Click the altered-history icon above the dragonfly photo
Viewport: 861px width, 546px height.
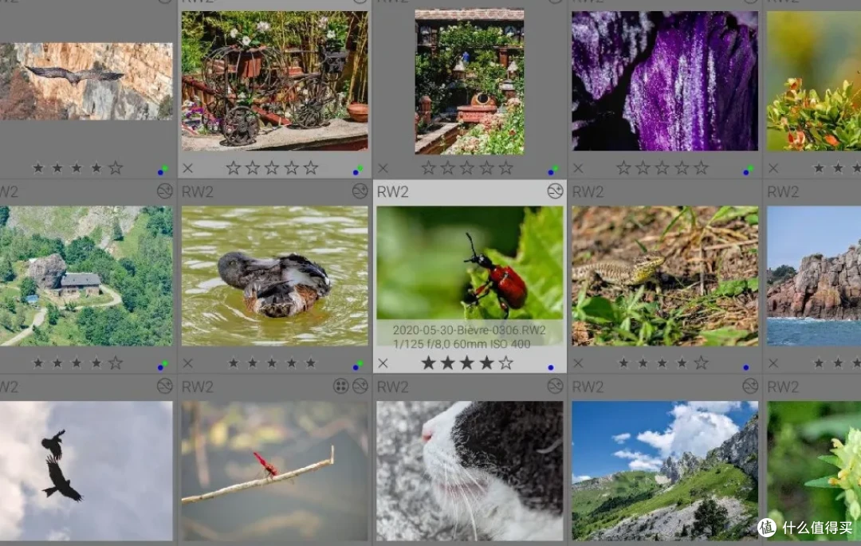click(360, 386)
